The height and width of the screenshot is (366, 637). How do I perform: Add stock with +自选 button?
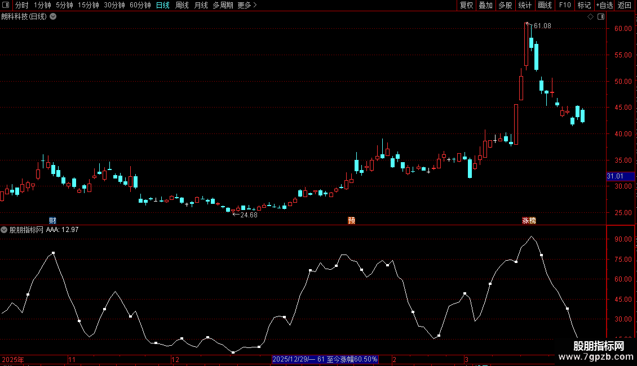[604, 5]
